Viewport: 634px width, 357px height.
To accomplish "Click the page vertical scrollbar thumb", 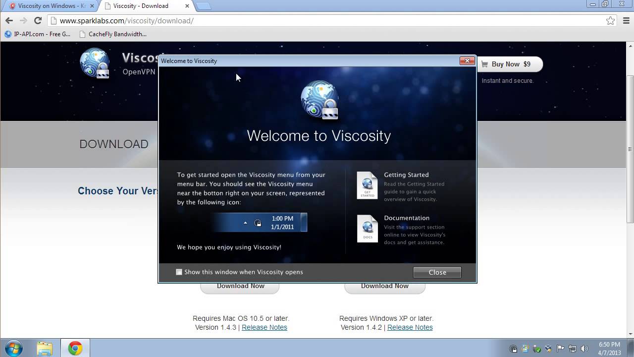I will [630, 149].
